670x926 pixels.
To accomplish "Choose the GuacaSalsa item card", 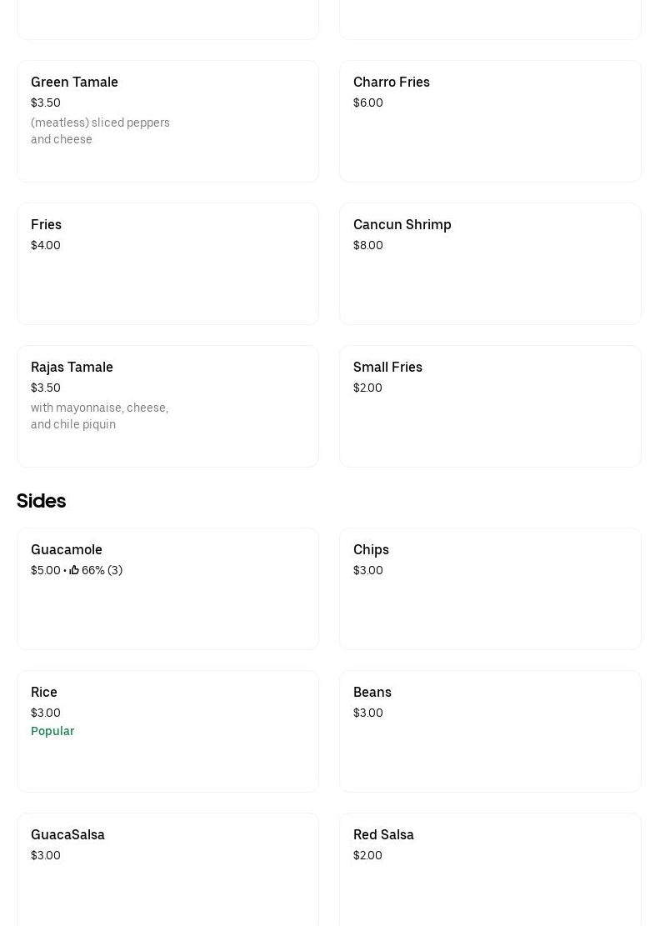I will pos(167,867).
